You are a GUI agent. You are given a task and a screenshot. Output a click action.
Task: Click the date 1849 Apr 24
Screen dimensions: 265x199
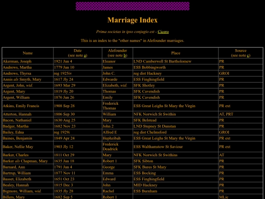(x=64, y=138)
